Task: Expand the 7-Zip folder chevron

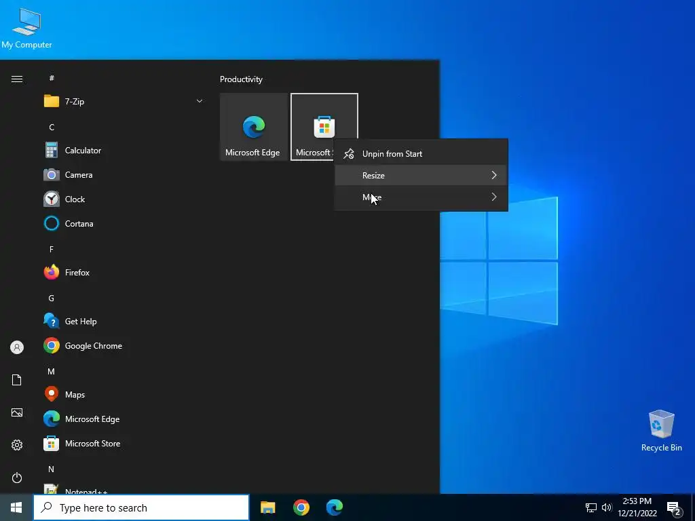Action: [200, 102]
